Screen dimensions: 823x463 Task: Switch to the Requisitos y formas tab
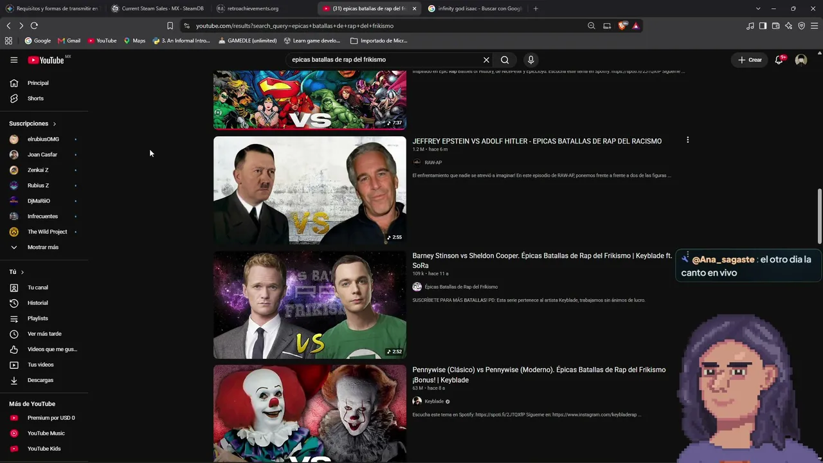[x=52, y=8]
